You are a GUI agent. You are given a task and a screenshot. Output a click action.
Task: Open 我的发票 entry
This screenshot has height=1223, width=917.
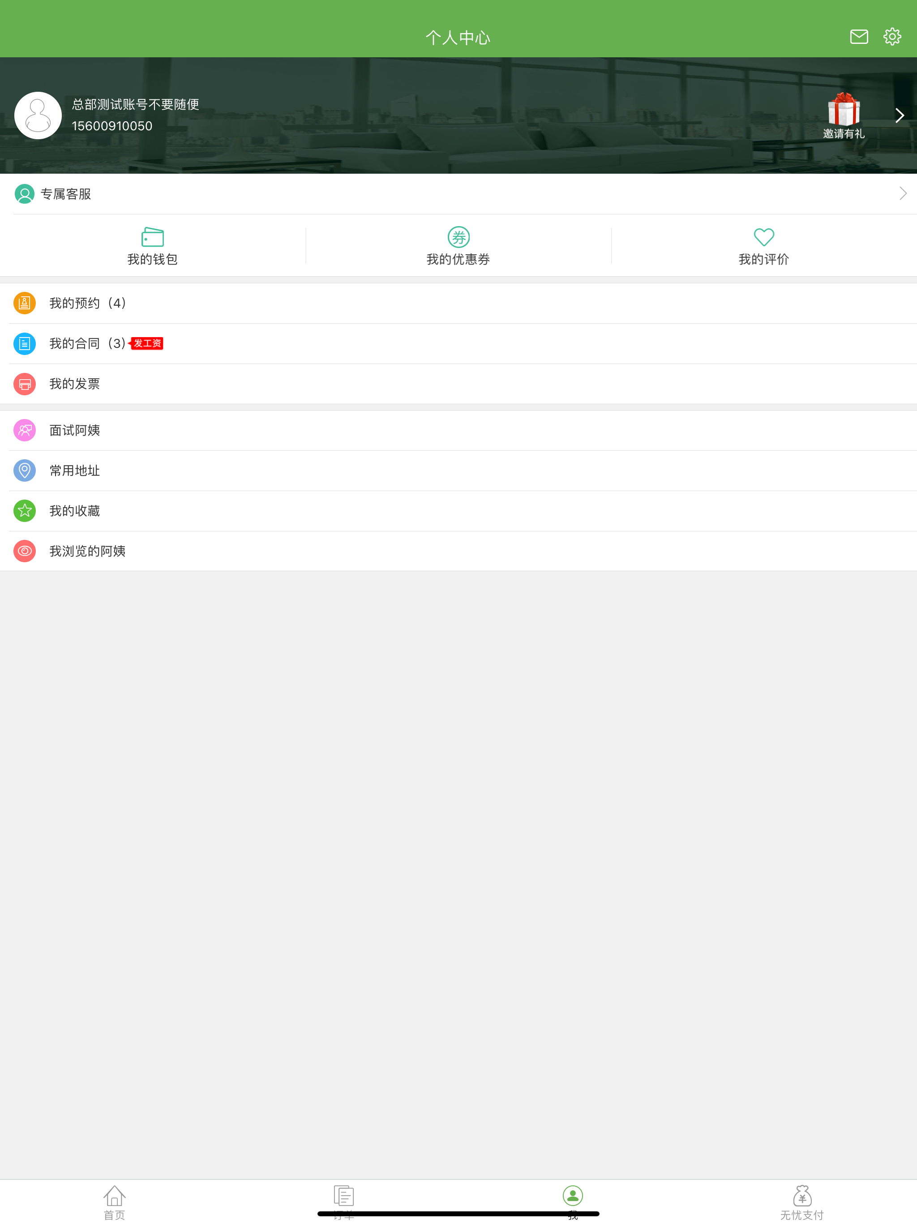458,384
